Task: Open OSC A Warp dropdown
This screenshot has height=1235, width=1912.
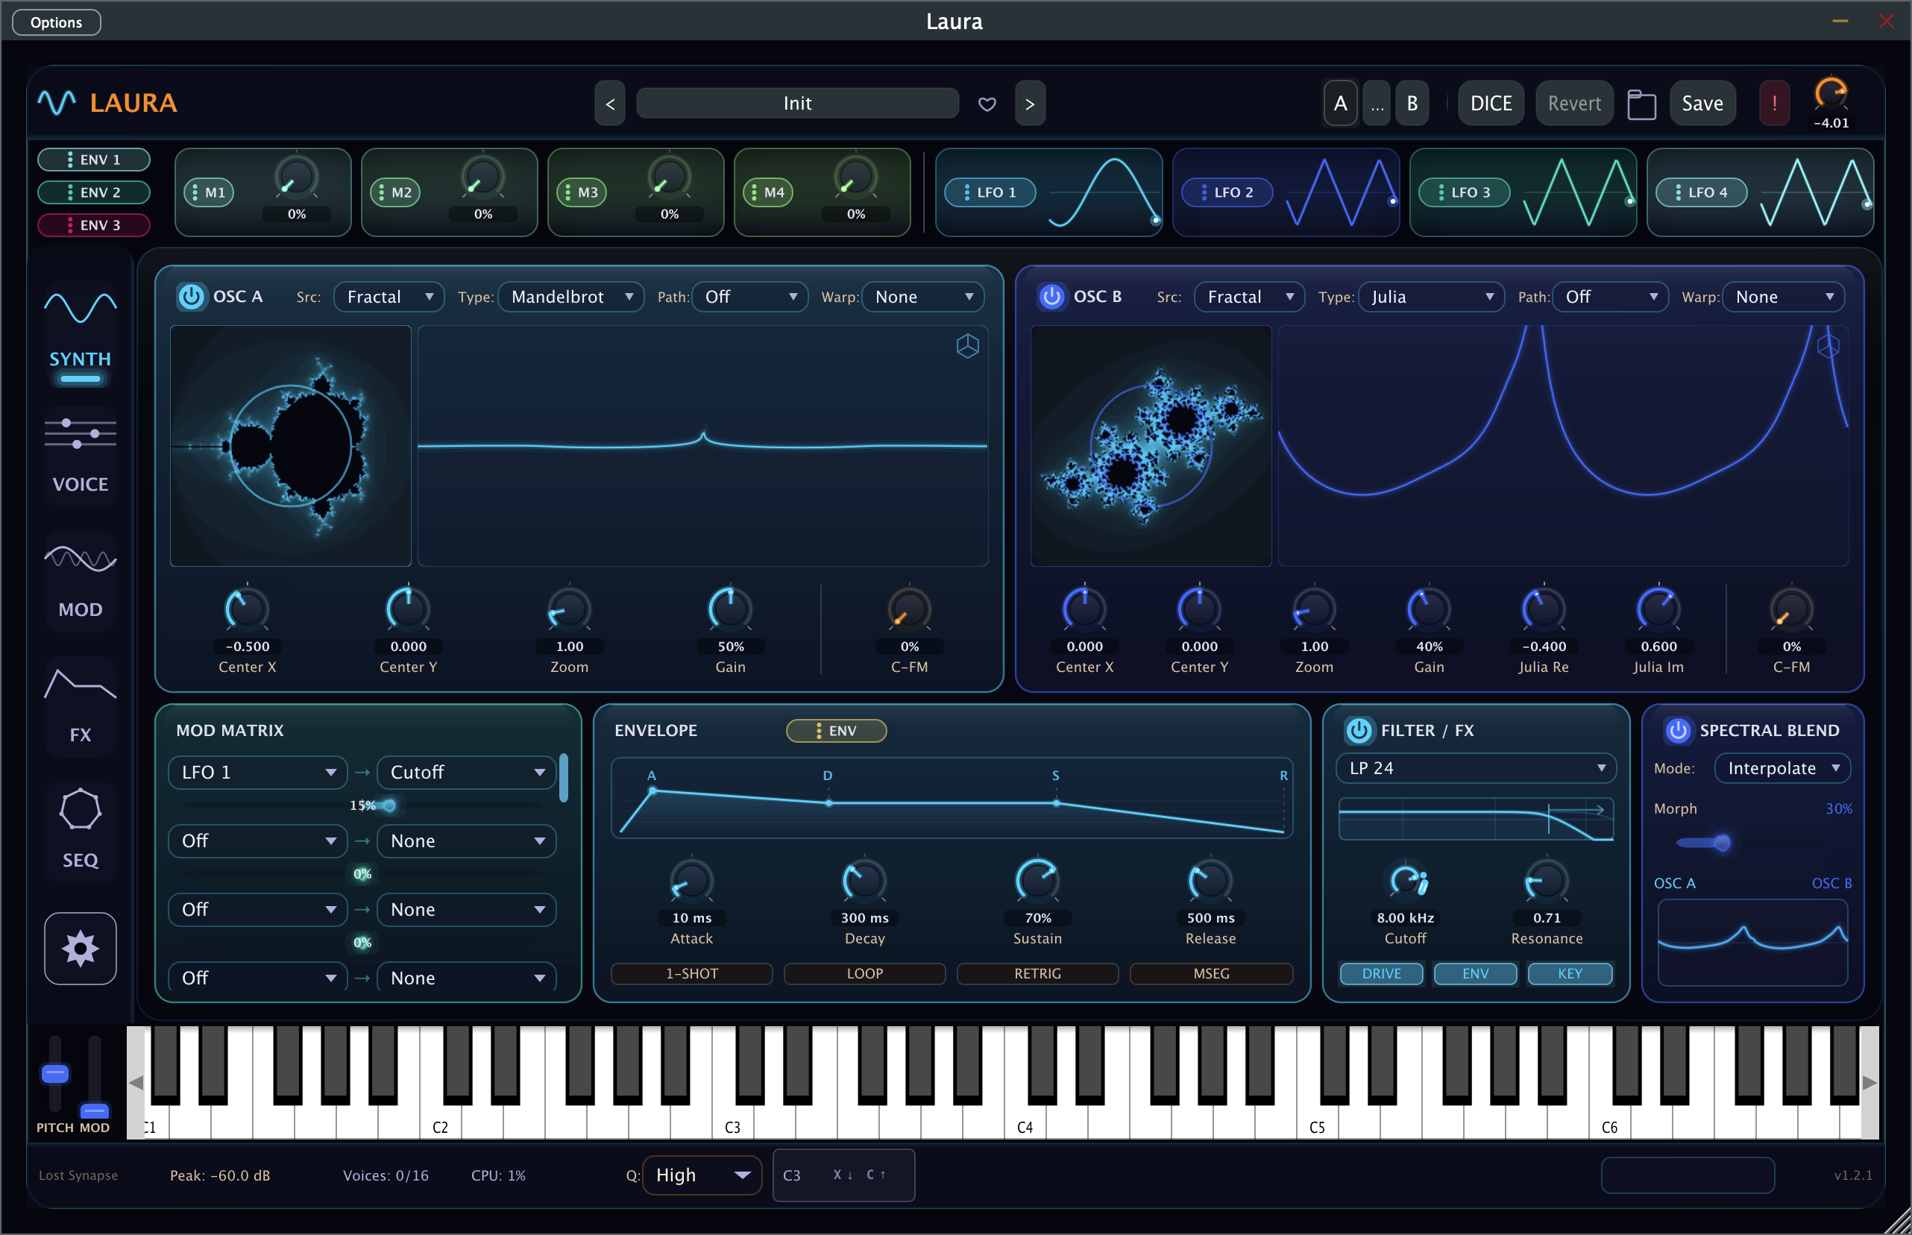Action: pyautogui.click(x=922, y=297)
